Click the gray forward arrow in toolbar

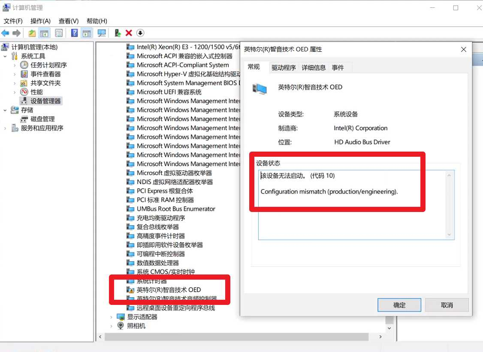17,33
